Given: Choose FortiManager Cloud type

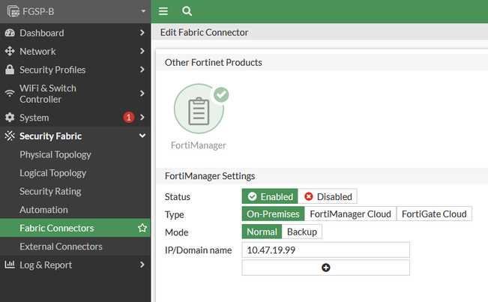Looking at the screenshot, I should point(350,214).
